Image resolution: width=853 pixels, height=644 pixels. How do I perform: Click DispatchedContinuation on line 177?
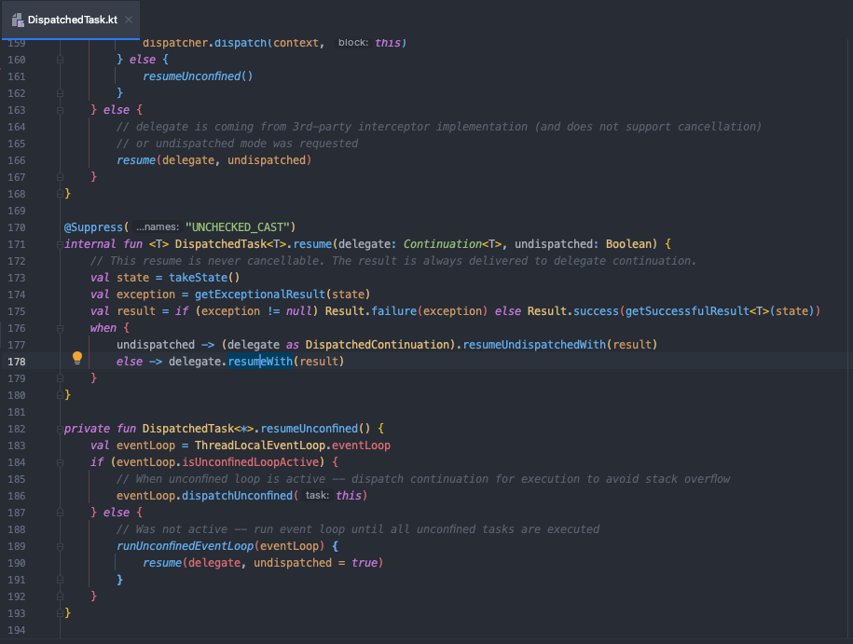(x=378, y=345)
